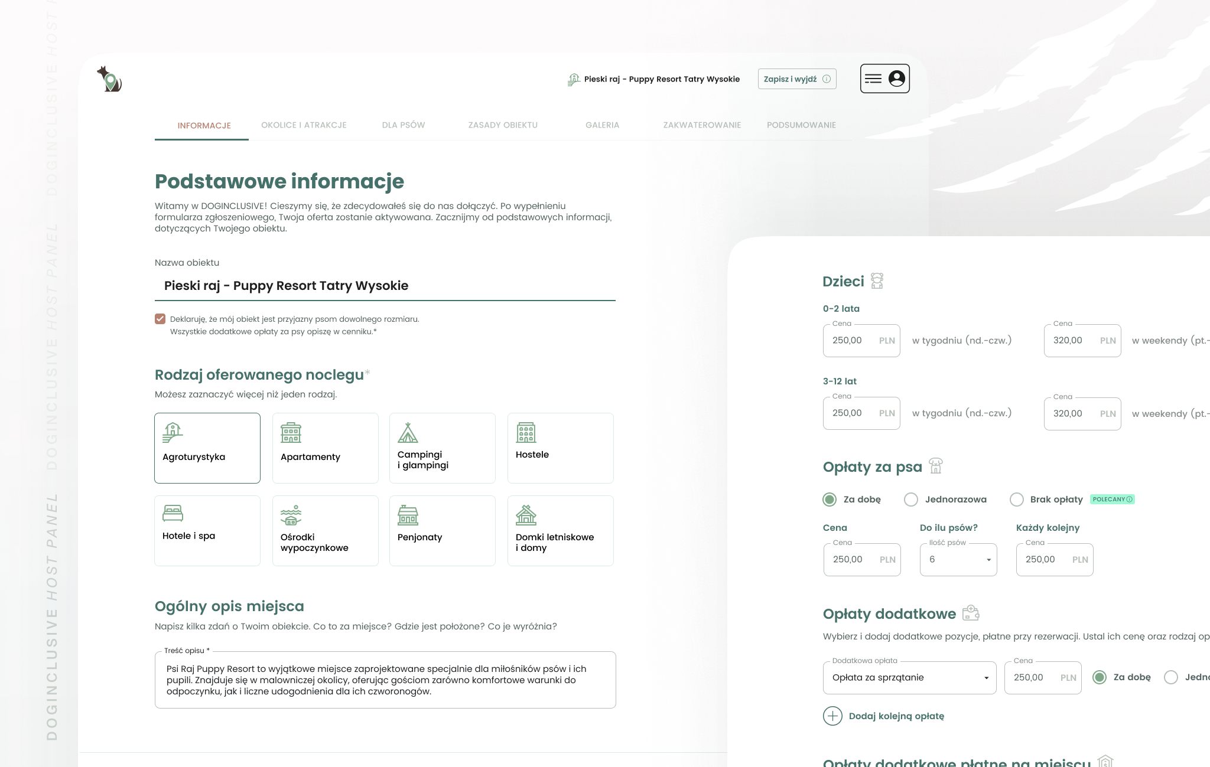Image resolution: width=1210 pixels, height=767 pixels.
Task: Click the plus icon to add another fee
Action: (832, 716)
